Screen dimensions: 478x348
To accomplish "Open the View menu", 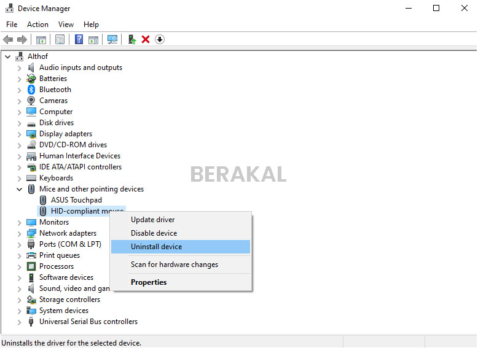I will [66, 25].
